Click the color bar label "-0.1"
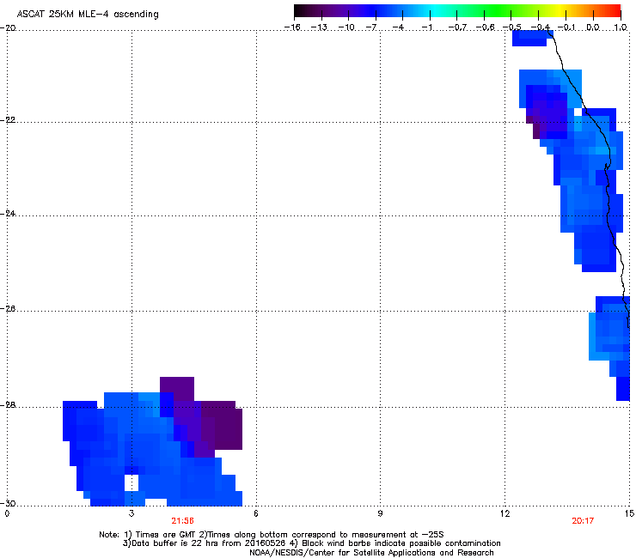This screenshot has width=636, height=558. pyautogui.click(x=566, y=27)
